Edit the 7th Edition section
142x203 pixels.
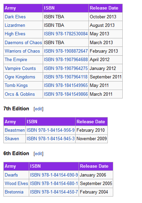tap(38, 109)
